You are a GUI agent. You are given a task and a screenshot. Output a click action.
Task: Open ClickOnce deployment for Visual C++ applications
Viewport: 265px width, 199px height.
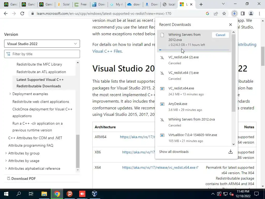[x=42, y=112]
